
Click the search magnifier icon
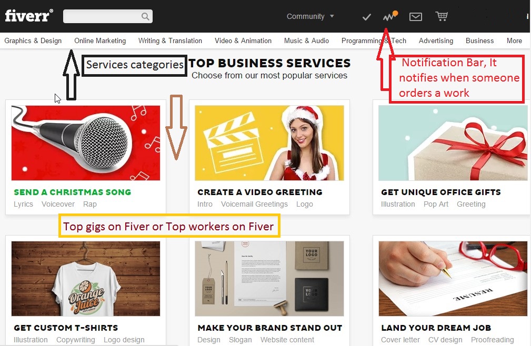pyautogui.click(x=145, y=16)
